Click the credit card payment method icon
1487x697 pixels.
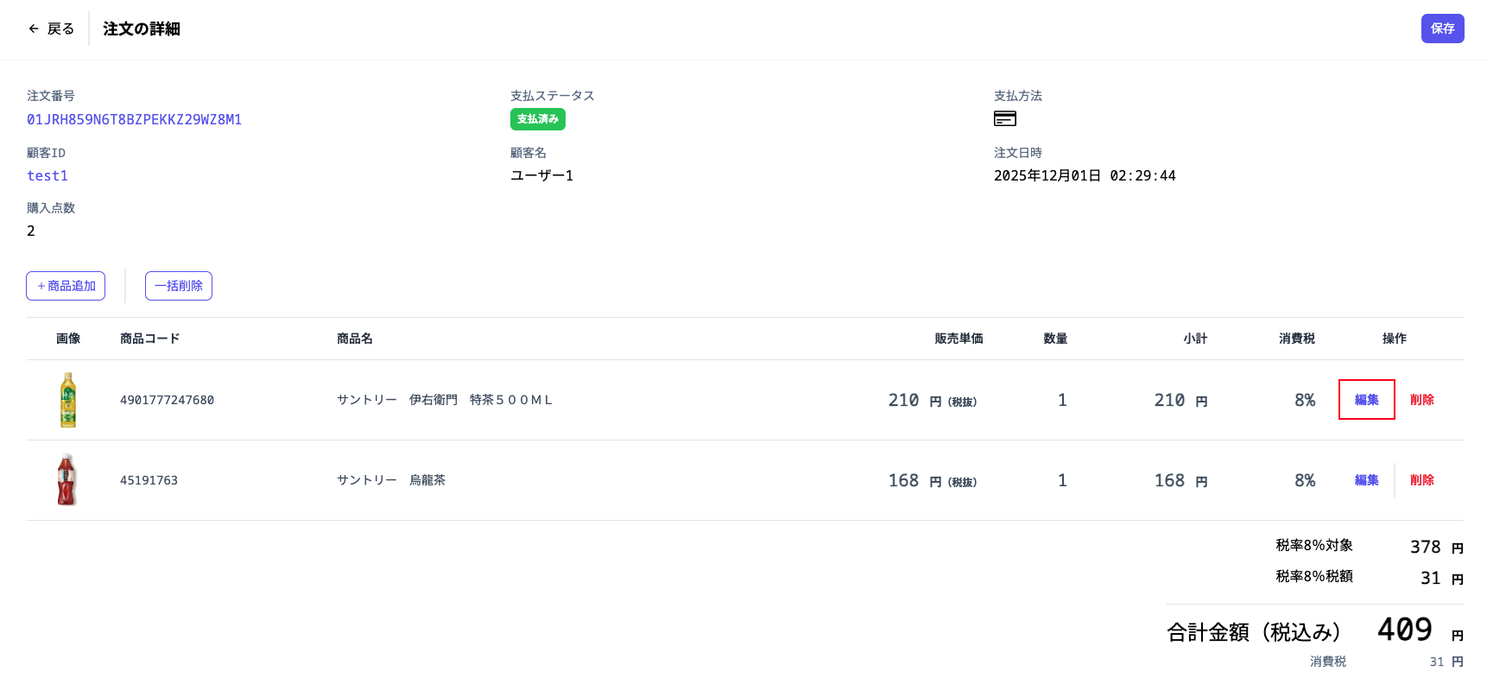1005,119
